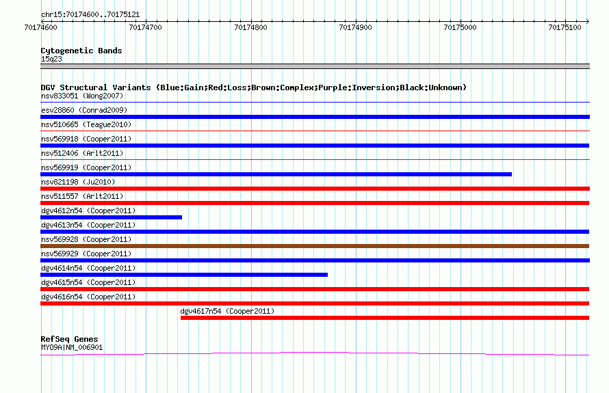This screenshot has height=393, width=609.
Task: Open the Cytogenetic Bands track heading
Action: tap(81, 51)
